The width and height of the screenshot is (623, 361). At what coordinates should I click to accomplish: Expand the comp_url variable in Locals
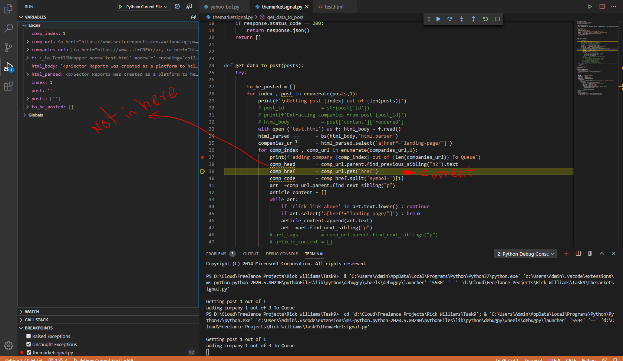[x=27, y=42]
